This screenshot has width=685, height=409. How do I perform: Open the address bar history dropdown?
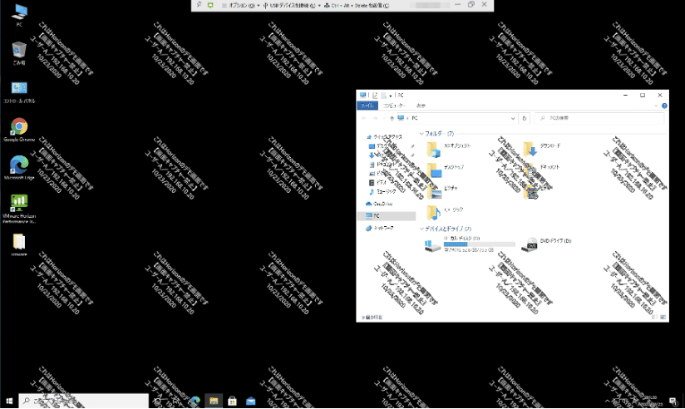tap(513, 118)
